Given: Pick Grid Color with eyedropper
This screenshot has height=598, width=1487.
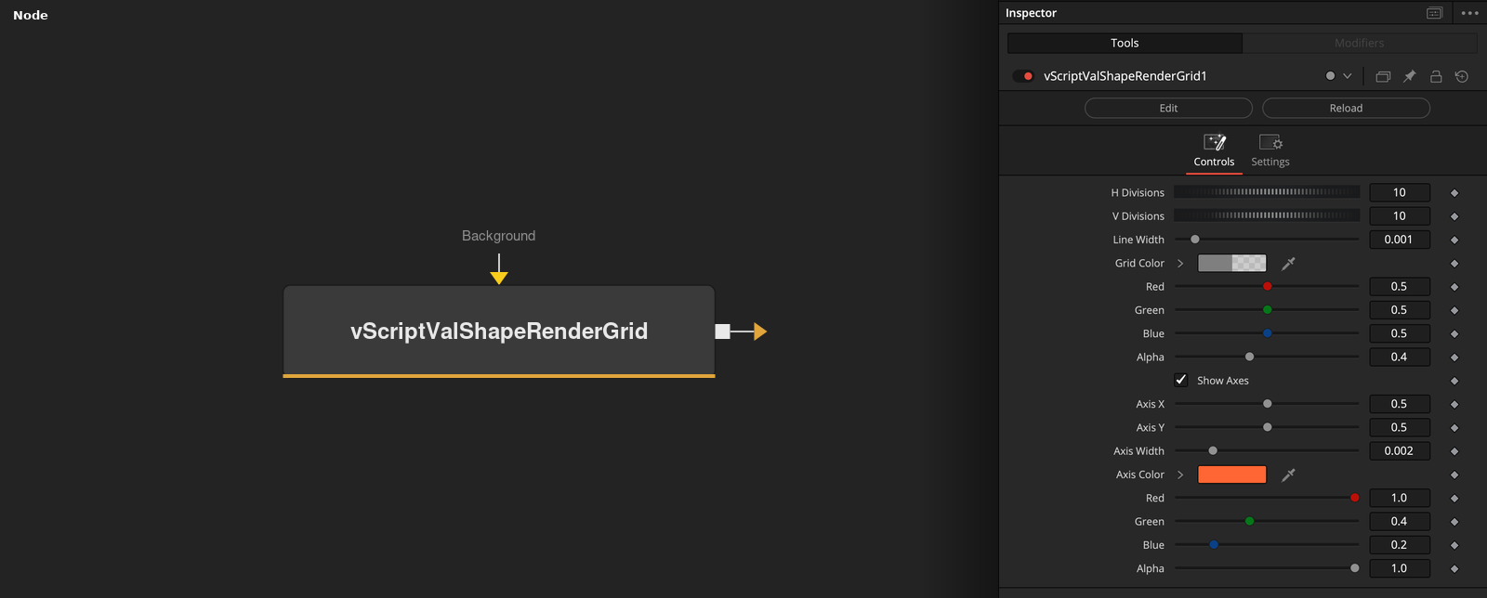Looking at the screenshot, I should click(1288, 264).
